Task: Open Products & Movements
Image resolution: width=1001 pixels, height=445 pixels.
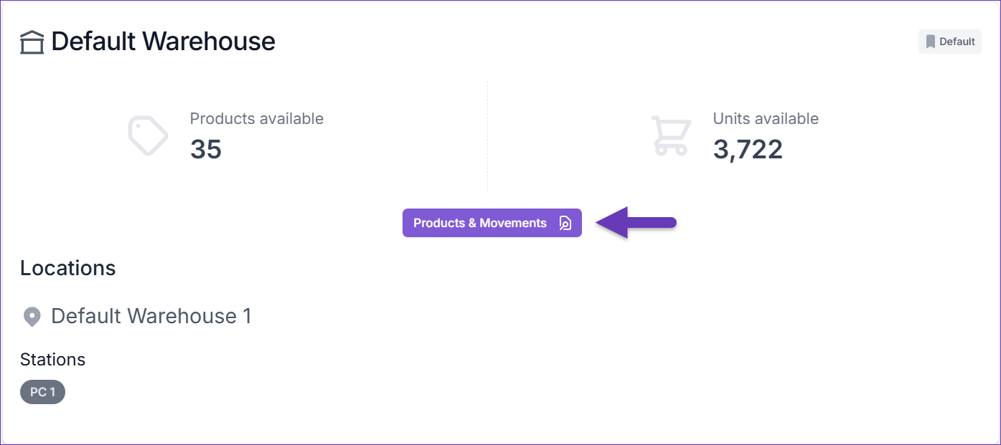Action: pos(492,223)
